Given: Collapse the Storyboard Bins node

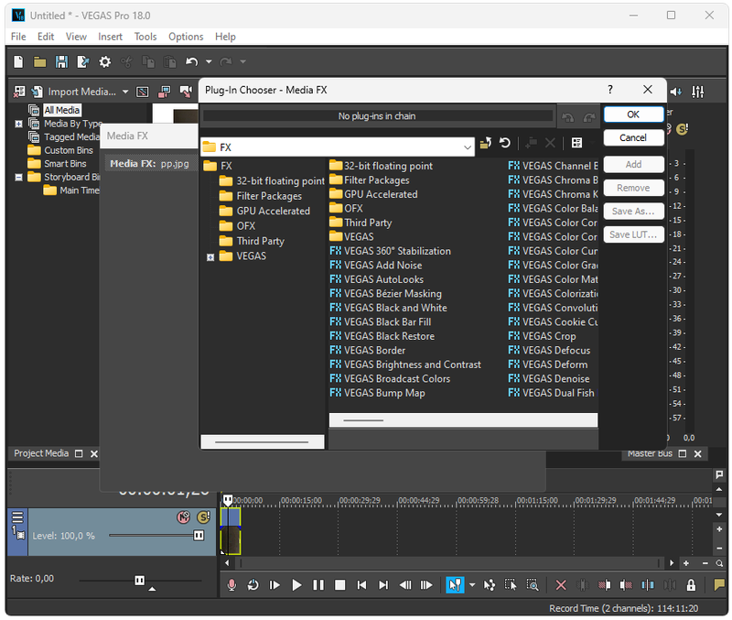Looking at the screenshot, I should [x=18, y=177].
